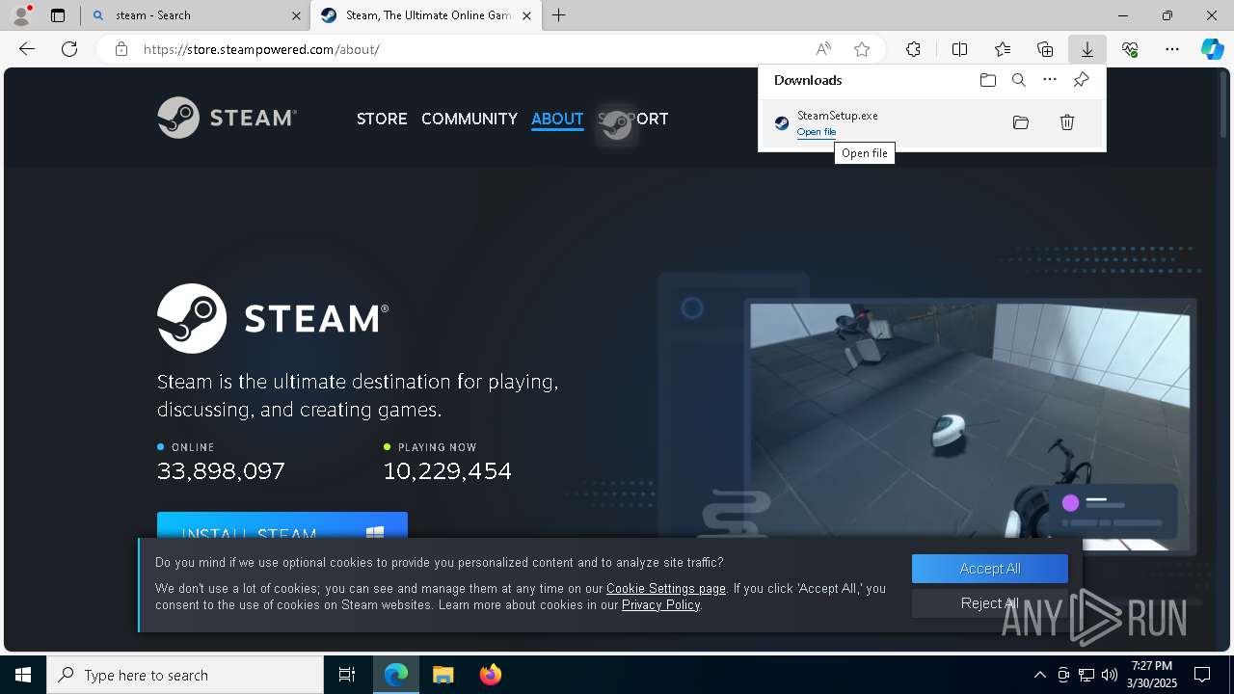Click the Downloads toolbar arrow icon
Screen dimensions: 1234x694
(1086, 49)
